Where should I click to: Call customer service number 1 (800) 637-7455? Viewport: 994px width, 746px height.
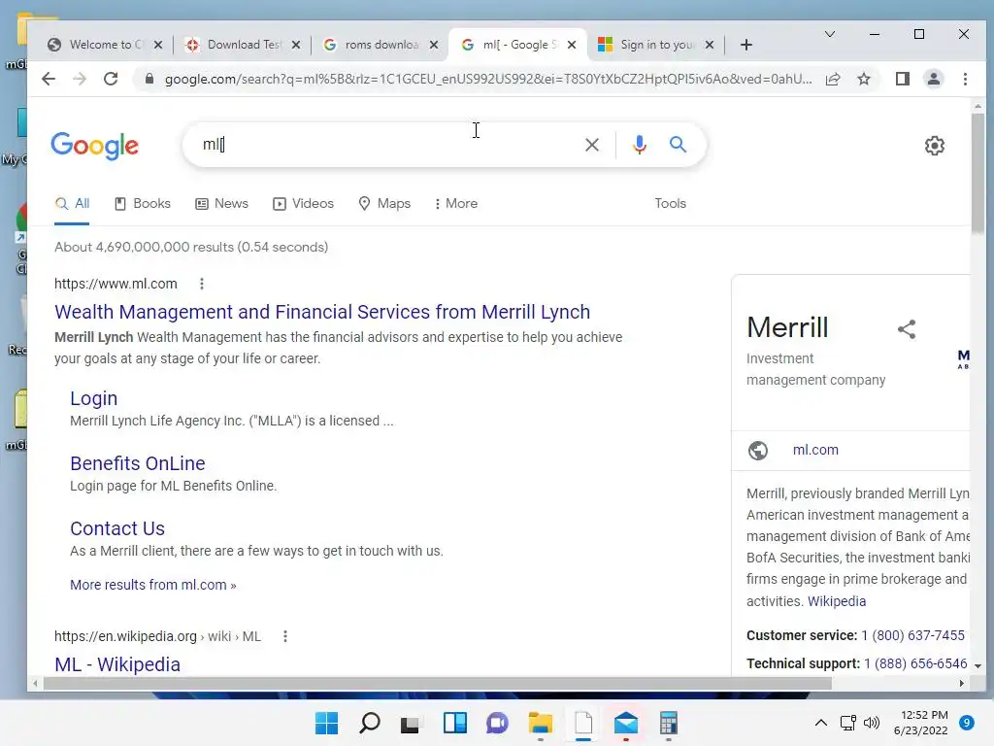[912, 635]
